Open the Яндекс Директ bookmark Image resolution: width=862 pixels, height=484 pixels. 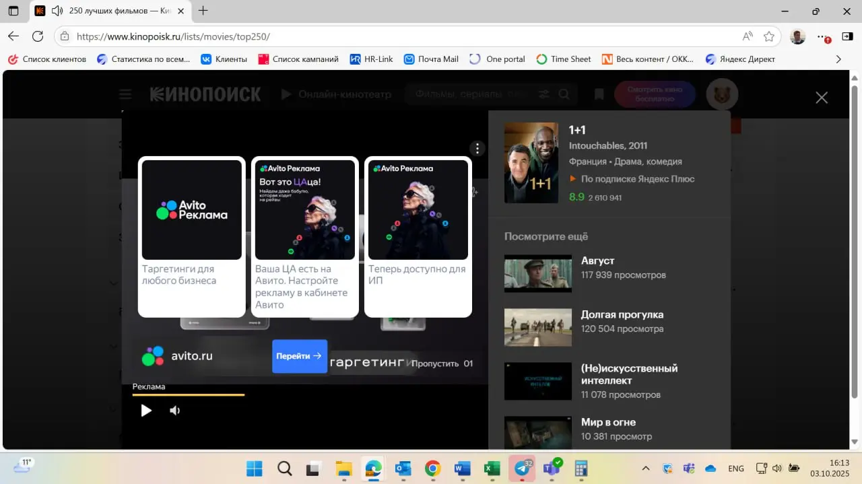pos(740,59)
